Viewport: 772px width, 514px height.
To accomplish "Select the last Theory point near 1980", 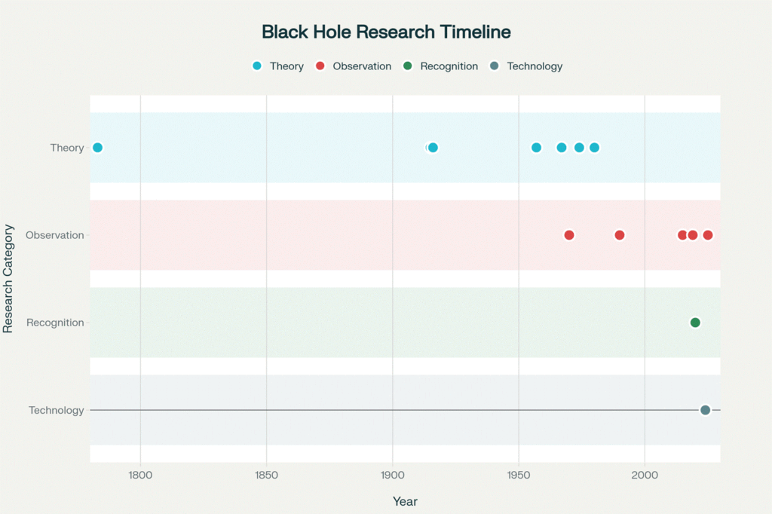I will pyautogui.click(x=594, y=148).
